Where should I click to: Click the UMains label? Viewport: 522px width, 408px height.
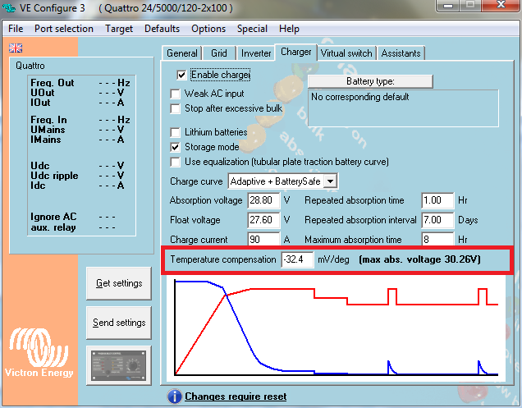[48, 130]
